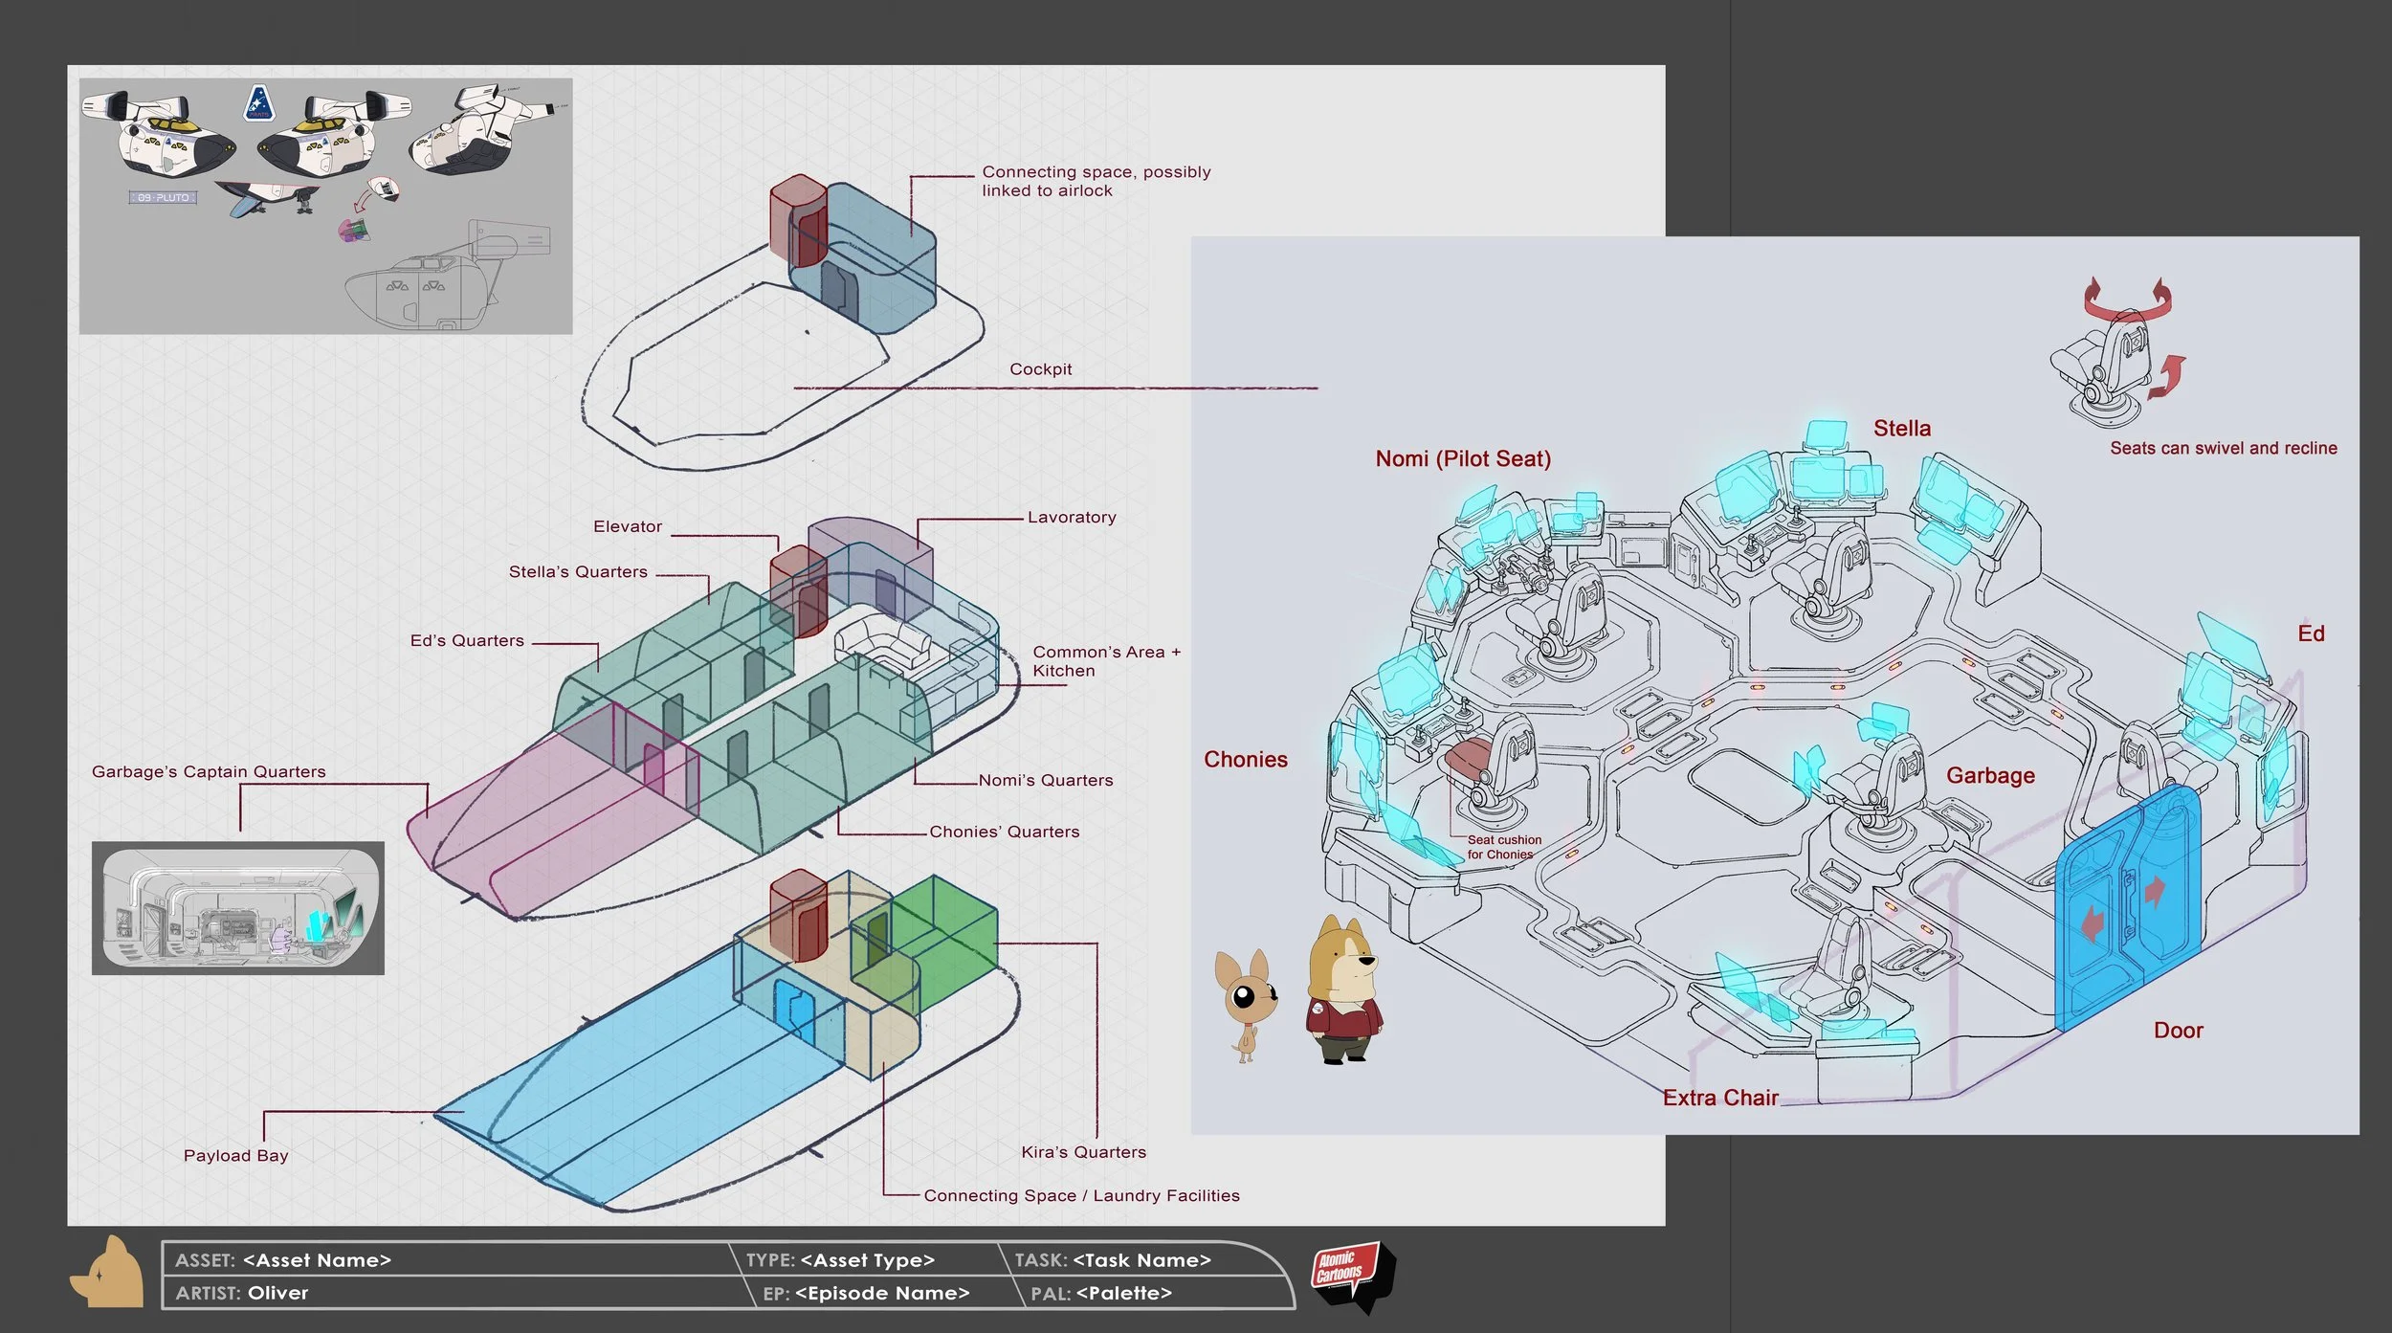The width and height of the screenshot is (2392, 1333).
Task: Click the Payload Bay label
Action: coord(235,1156)
